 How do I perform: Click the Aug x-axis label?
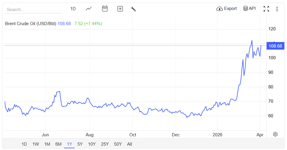pos(90,135)
